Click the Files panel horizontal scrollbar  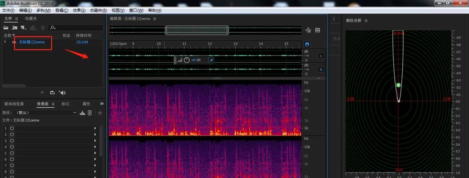pos(14,85)
